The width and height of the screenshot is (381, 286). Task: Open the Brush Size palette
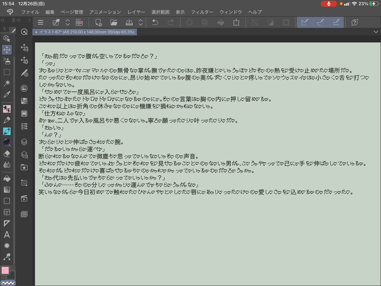[x=24, y=73]
